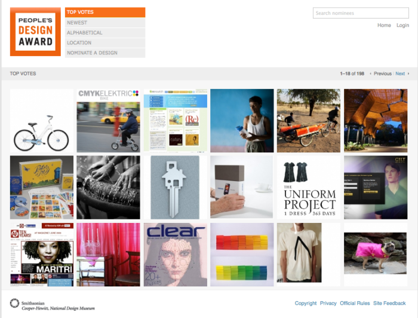Browse nominees by Location
Screen dimensions: 418x318
[105, 43]
